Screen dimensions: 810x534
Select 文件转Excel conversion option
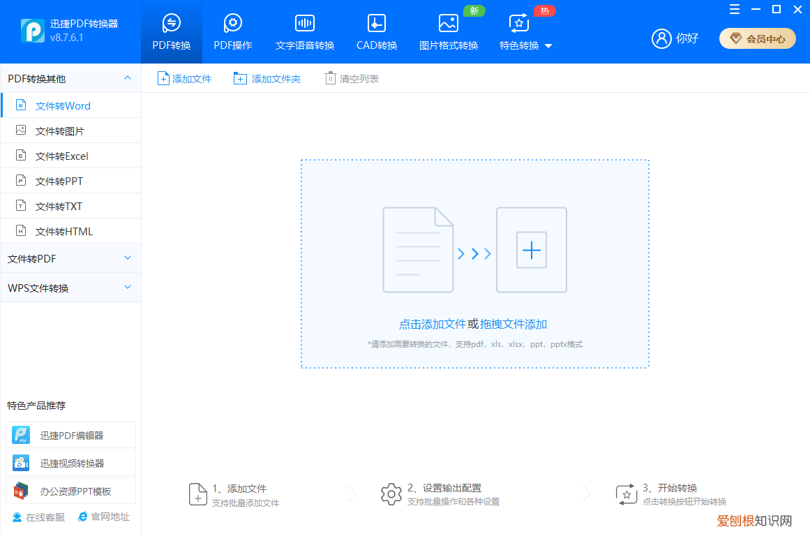point(63,155)
